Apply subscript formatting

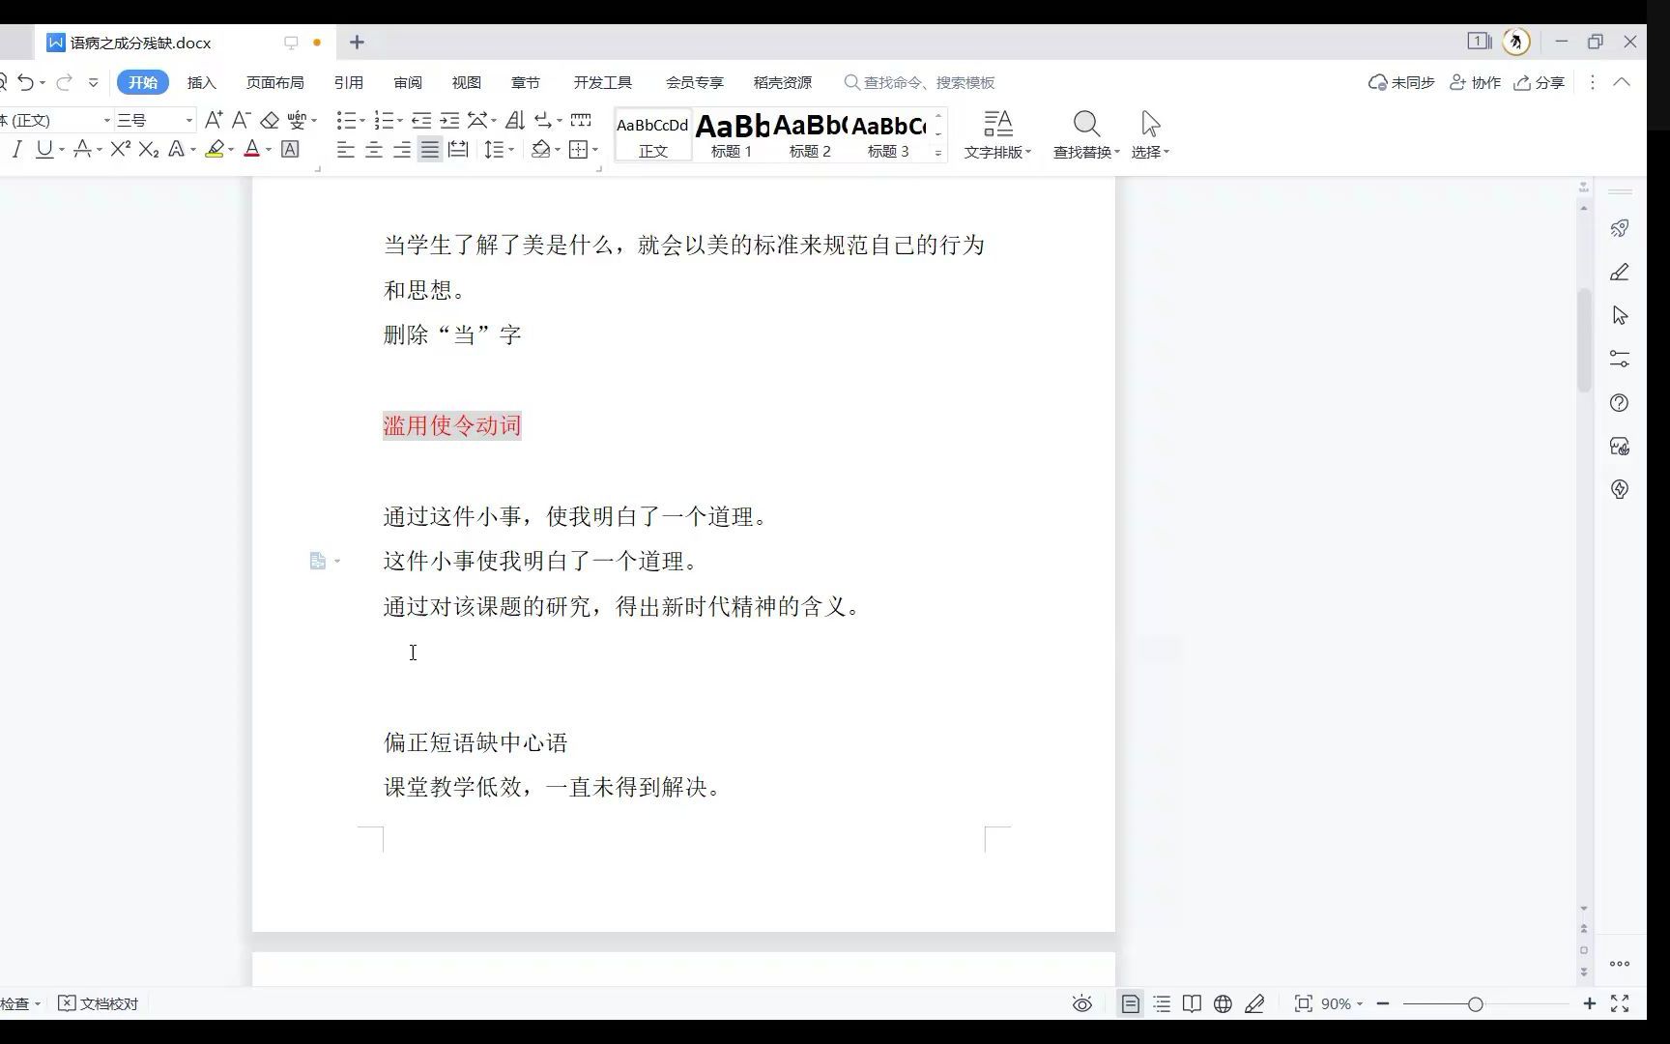148,149
